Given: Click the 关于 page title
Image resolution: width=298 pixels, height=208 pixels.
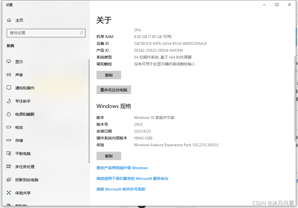Looking at the screenshot, I should (104, 20).
